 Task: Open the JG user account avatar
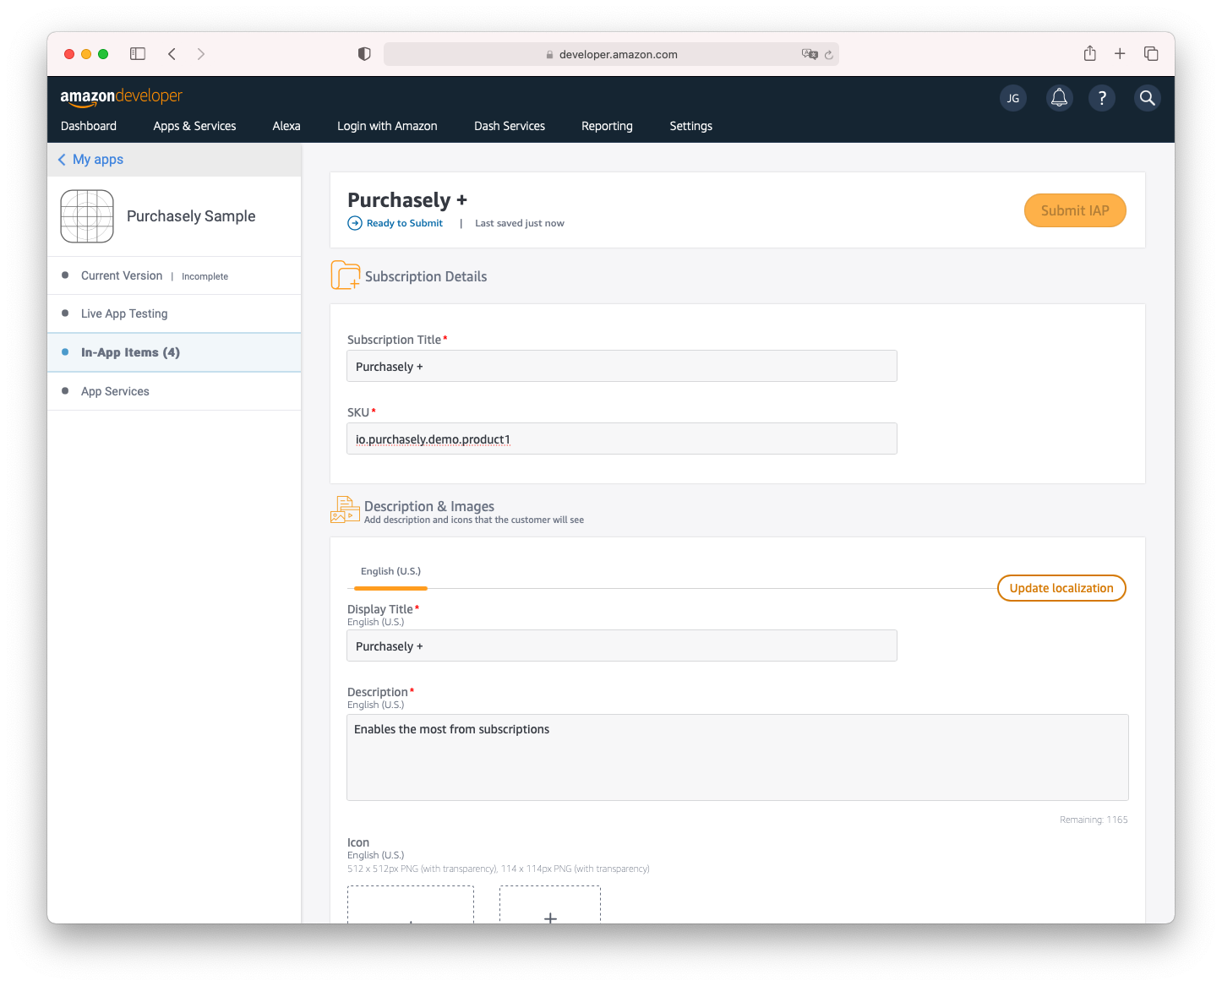1013,98
